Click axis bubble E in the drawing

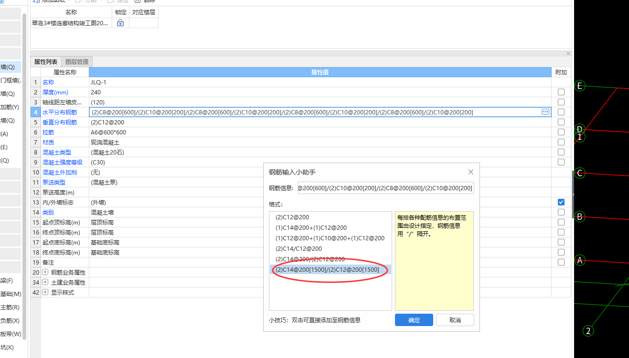pyautogui.click(x=580, y=86)
